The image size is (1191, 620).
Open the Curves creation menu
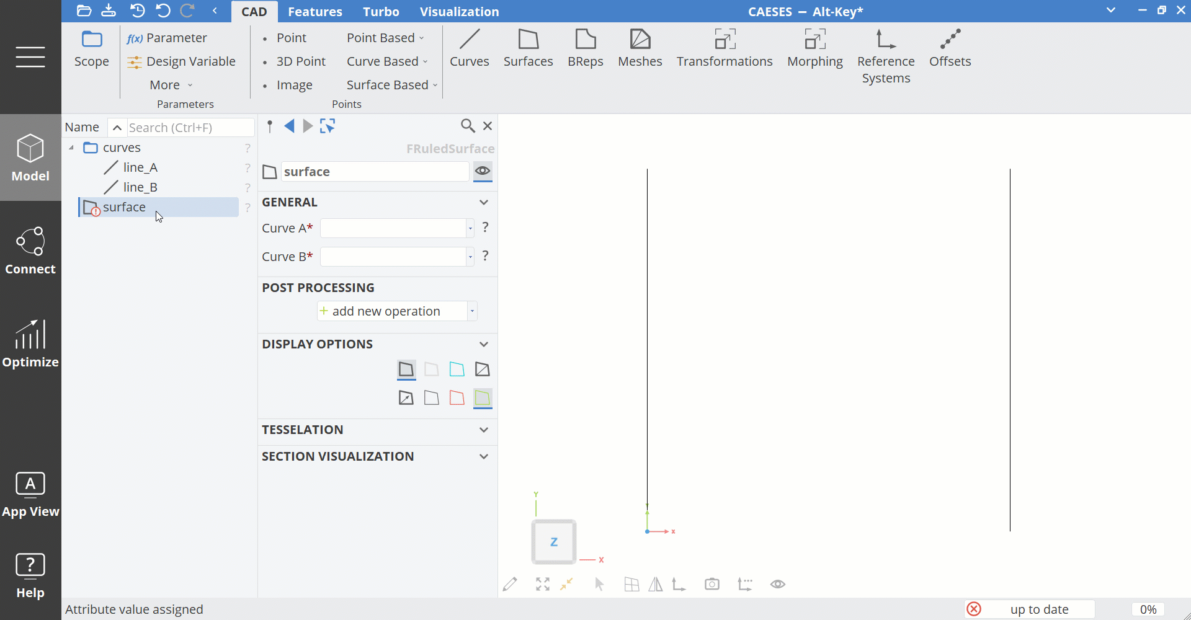[x=470, y=48]
